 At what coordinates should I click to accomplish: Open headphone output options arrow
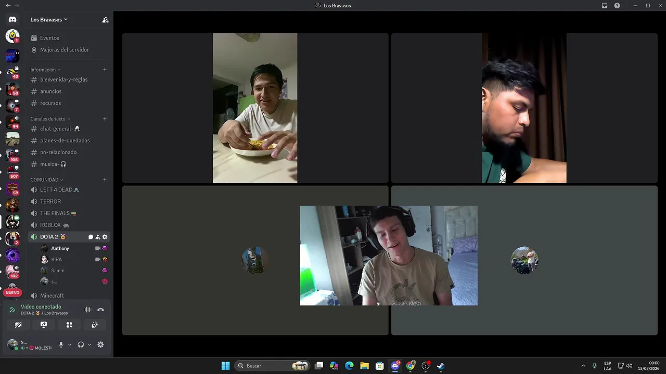click(89, 344)
